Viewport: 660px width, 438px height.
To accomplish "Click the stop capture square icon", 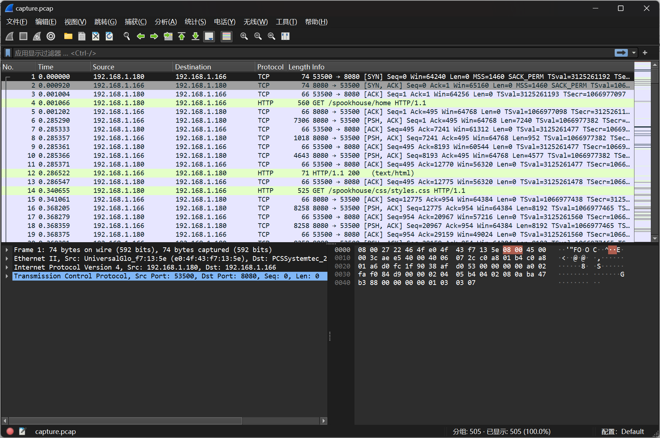I will [x=23, y=36].
